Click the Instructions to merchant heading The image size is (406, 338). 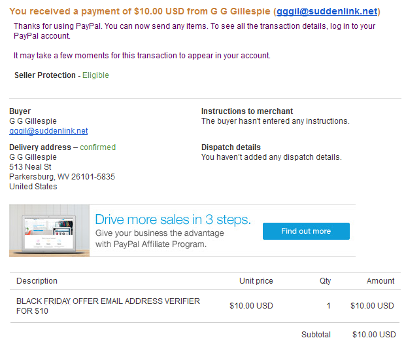[x=247, y=111]
